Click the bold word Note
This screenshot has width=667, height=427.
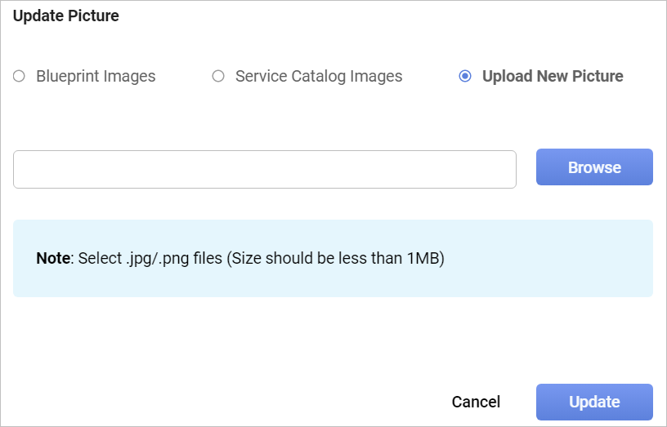click(x=53, y=259)
